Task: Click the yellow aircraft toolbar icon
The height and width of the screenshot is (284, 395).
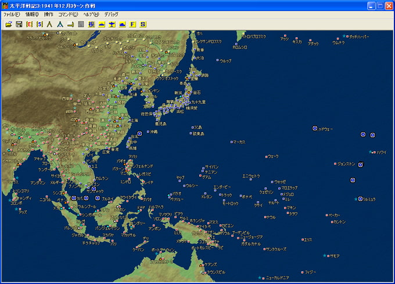Action: (x=112, y=24)
